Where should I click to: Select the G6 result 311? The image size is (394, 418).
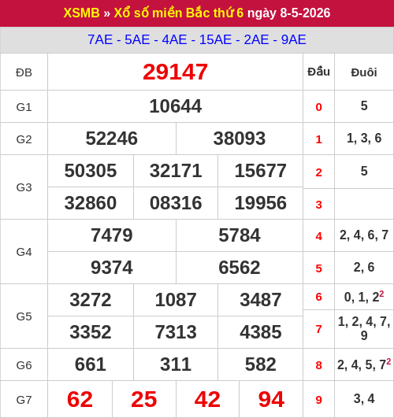pos(176,364)
